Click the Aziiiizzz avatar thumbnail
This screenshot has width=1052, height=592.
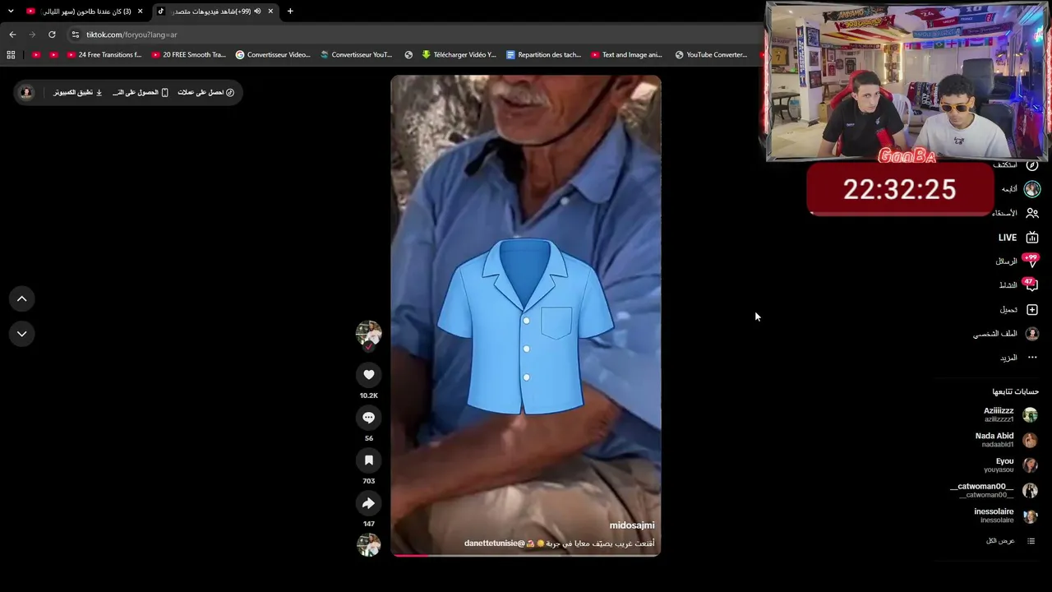click(x=1030, y=415)
